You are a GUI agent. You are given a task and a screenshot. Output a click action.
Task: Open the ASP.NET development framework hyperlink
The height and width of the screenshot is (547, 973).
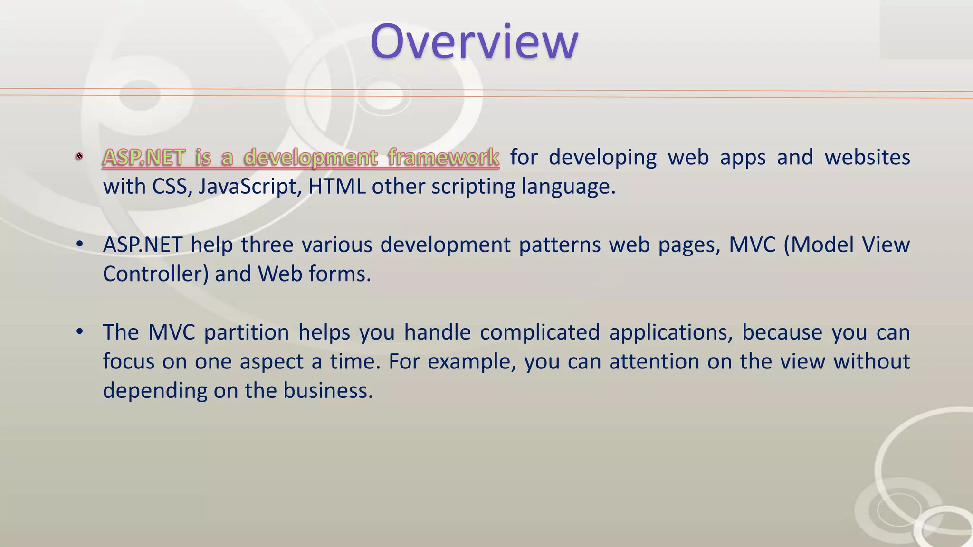(x=300, y=158)
